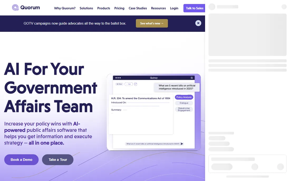
Task: Open the Why Quorum? menu
Action: (x=65, y=8)
